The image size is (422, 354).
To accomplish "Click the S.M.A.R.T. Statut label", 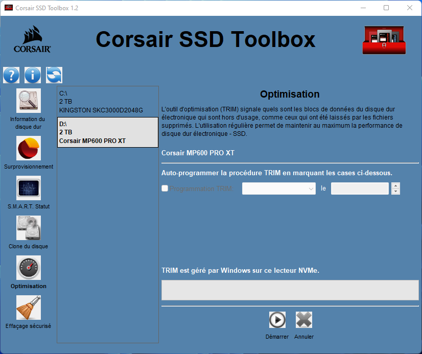I will 29,206.
